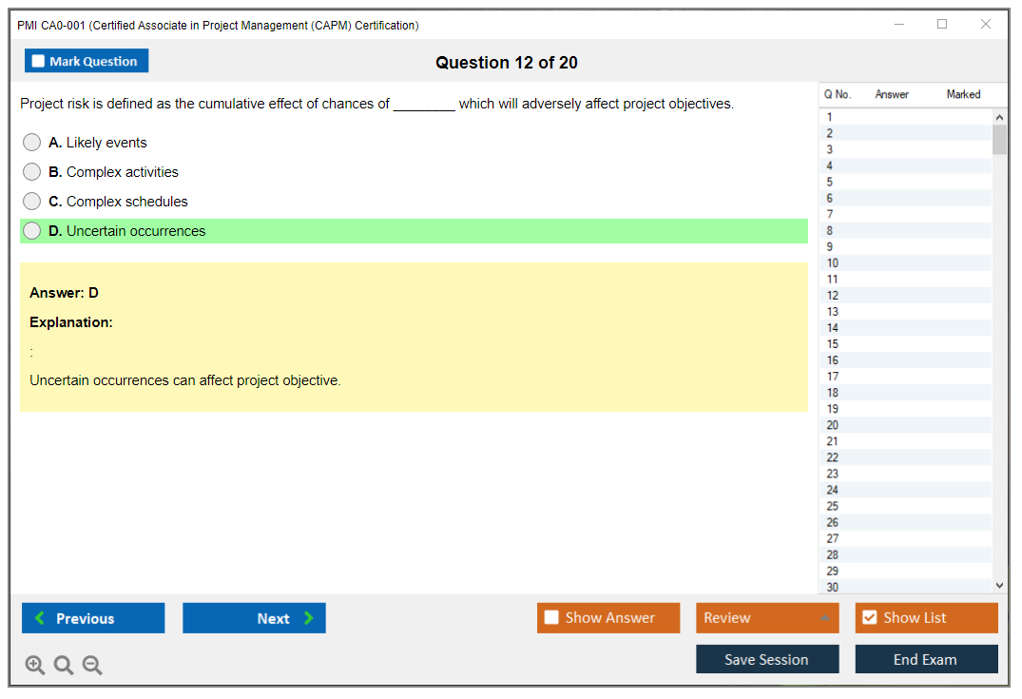The height and width of the screenshot is (699, 1022).
Task: Click the reset zoom magnifier icon
Action: click(x=64, y=665)
